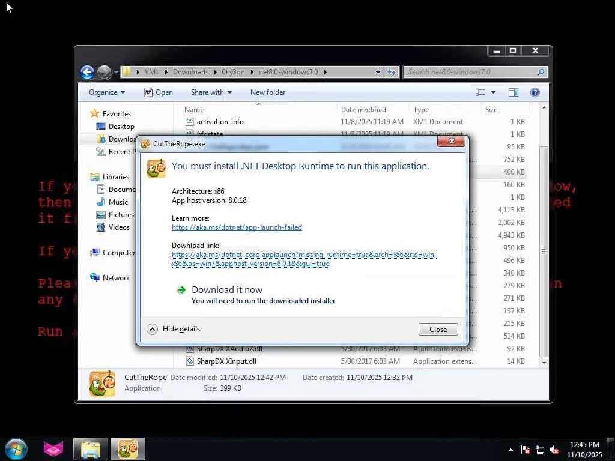Click the green arrow beside Download it now

pyautogui.click(x=181, y=290)
